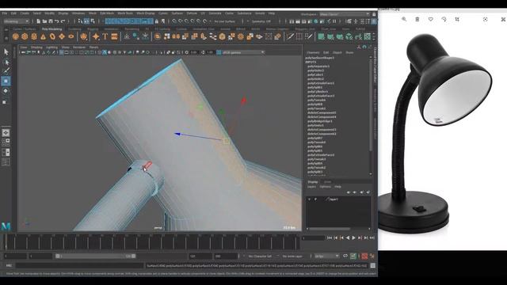This screenshot has height=285, width=507.
Task: Toggle the workspace lock icon
Action: pos(374,14)
